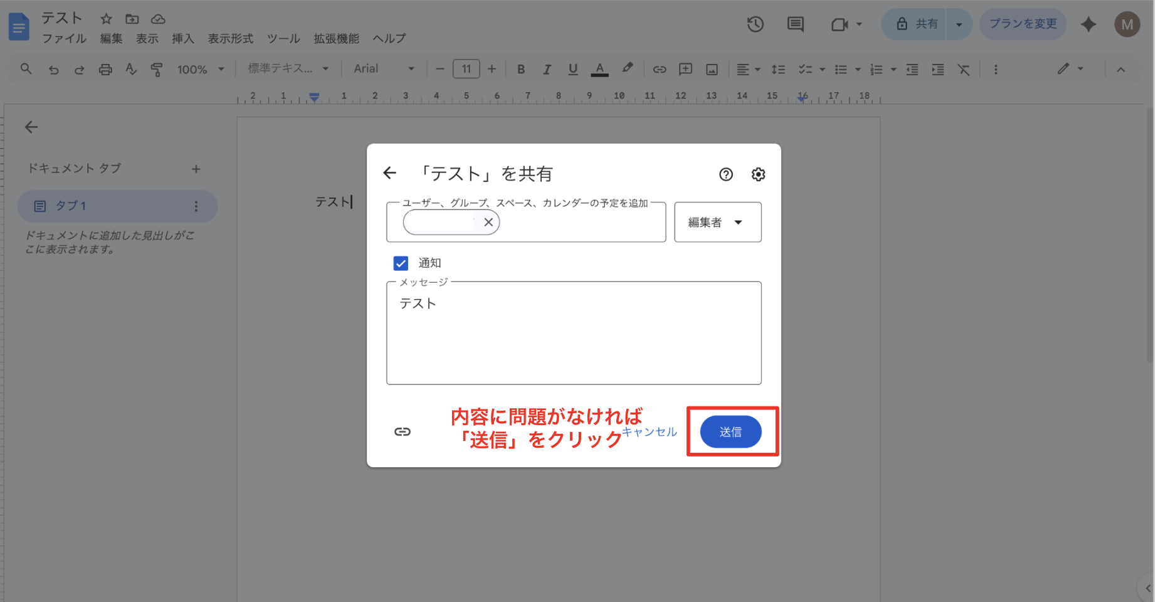This screenshot has width=1156, height=602.
Task: Increase the paragraph indent
Action: click(938, 70)
